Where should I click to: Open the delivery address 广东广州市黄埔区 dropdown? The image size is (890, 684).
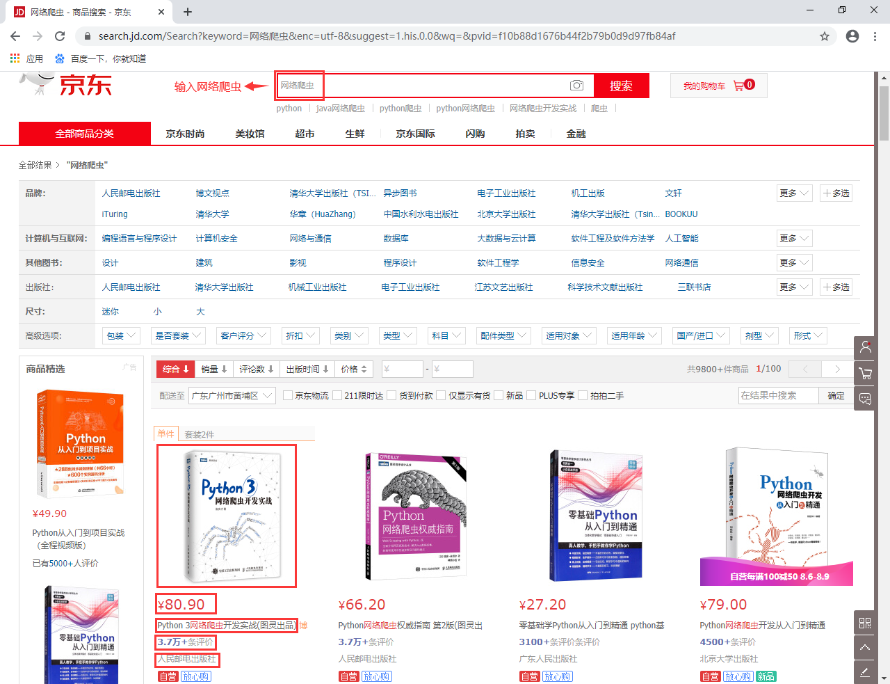click(232, 395)
